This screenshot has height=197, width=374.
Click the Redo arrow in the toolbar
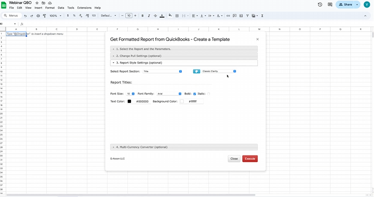(x=31, y=16)
